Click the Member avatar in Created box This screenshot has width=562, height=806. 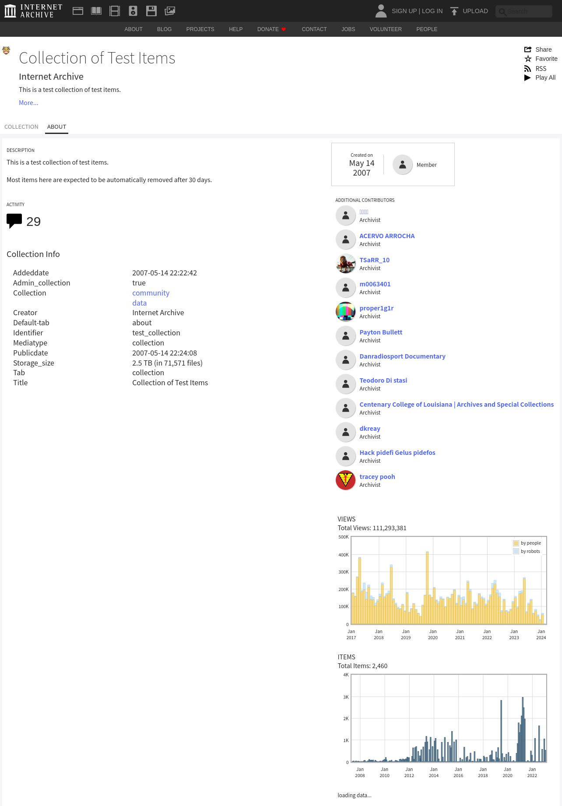(x=403, y=165)
